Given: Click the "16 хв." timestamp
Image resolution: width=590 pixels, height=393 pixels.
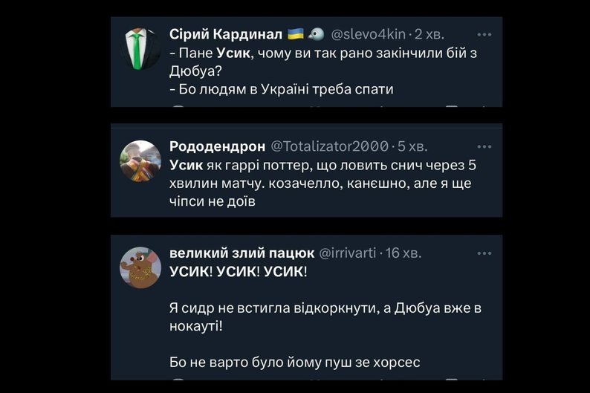Looking at the screenshot, I should tap(403, 253).
